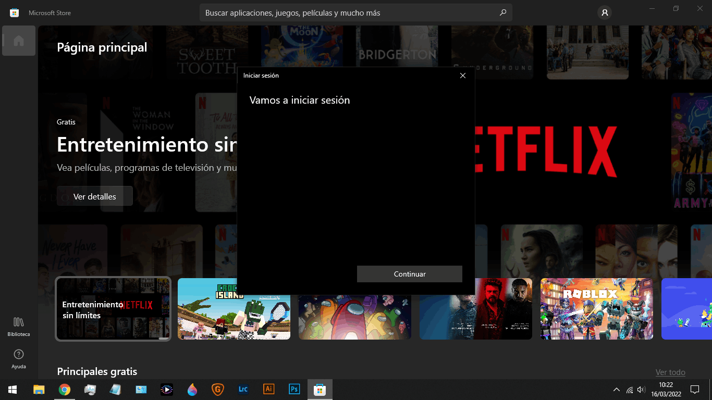The image size is (712, 400).
Task: Open the notification center icon
Action: pyautogui.click(x=695, y=389)
